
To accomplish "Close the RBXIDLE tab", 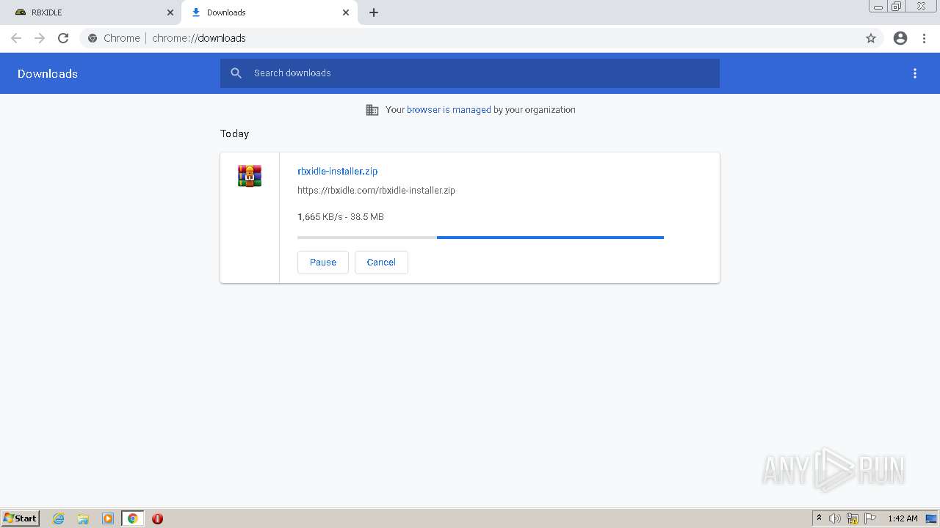I will pos(170,12).
